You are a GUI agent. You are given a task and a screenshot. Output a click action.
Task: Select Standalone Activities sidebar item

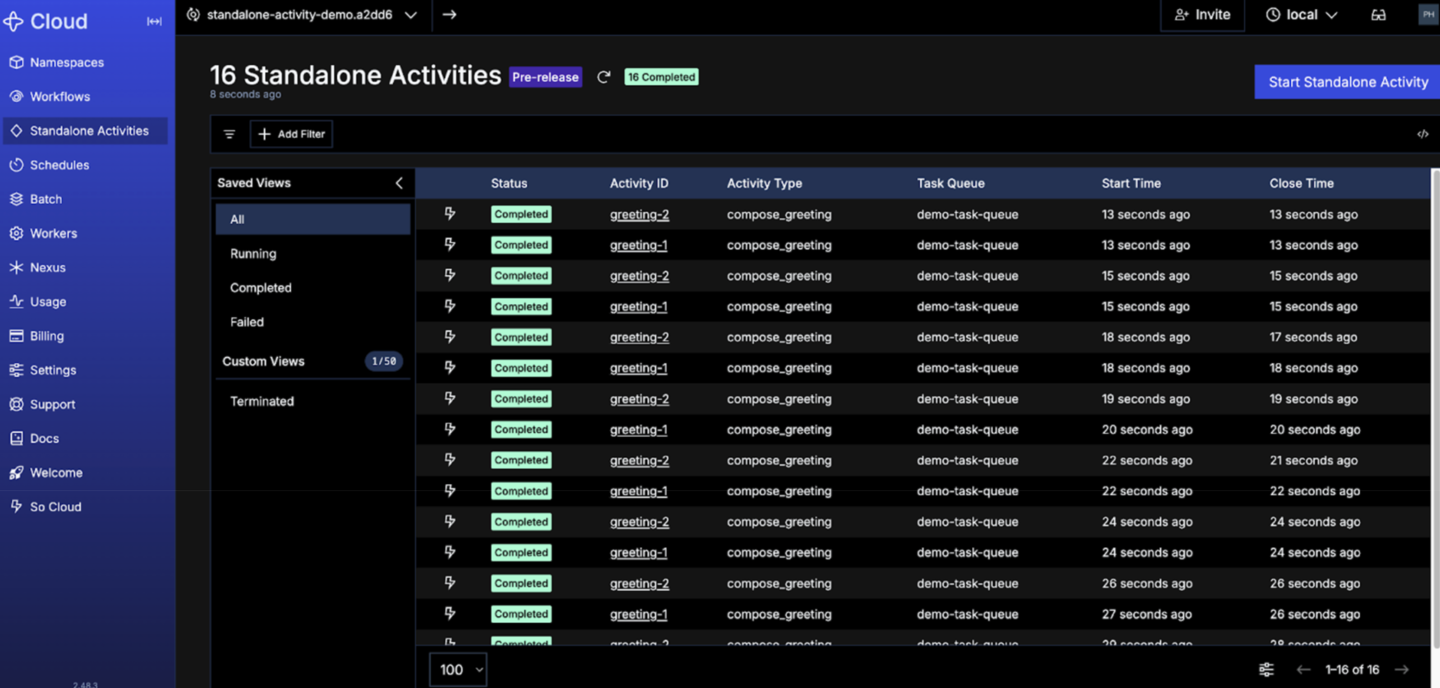point(85,131)
